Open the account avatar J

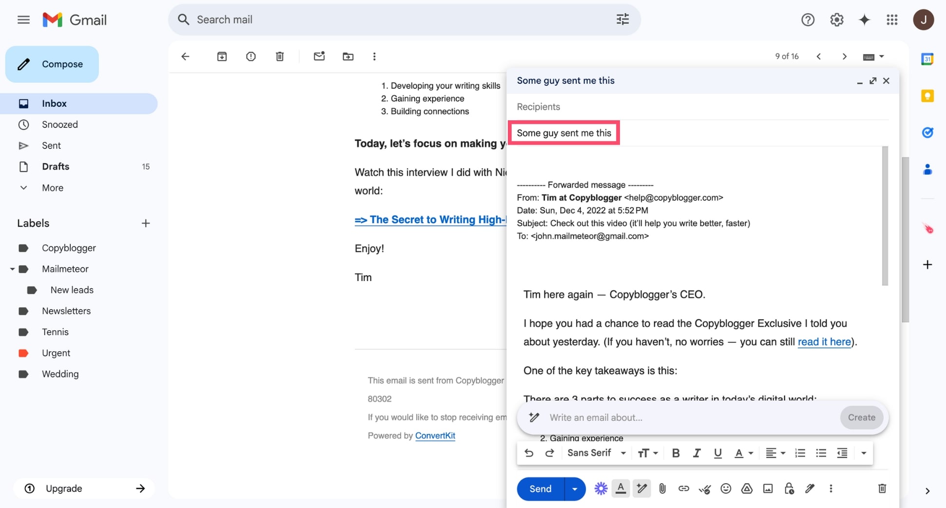[923, 20]
